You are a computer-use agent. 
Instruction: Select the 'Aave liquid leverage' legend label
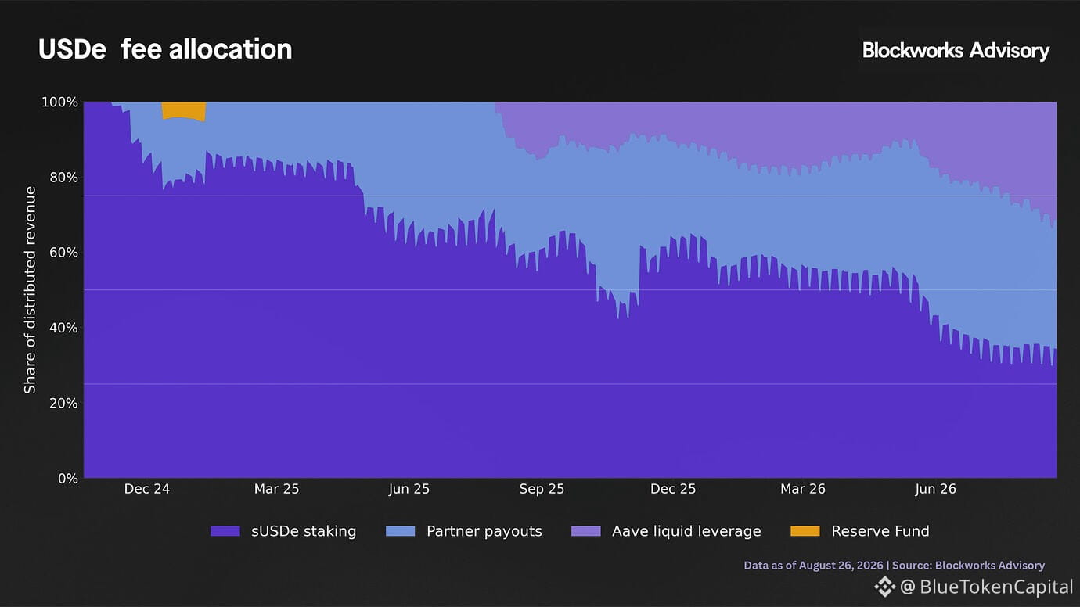[686, 531]
